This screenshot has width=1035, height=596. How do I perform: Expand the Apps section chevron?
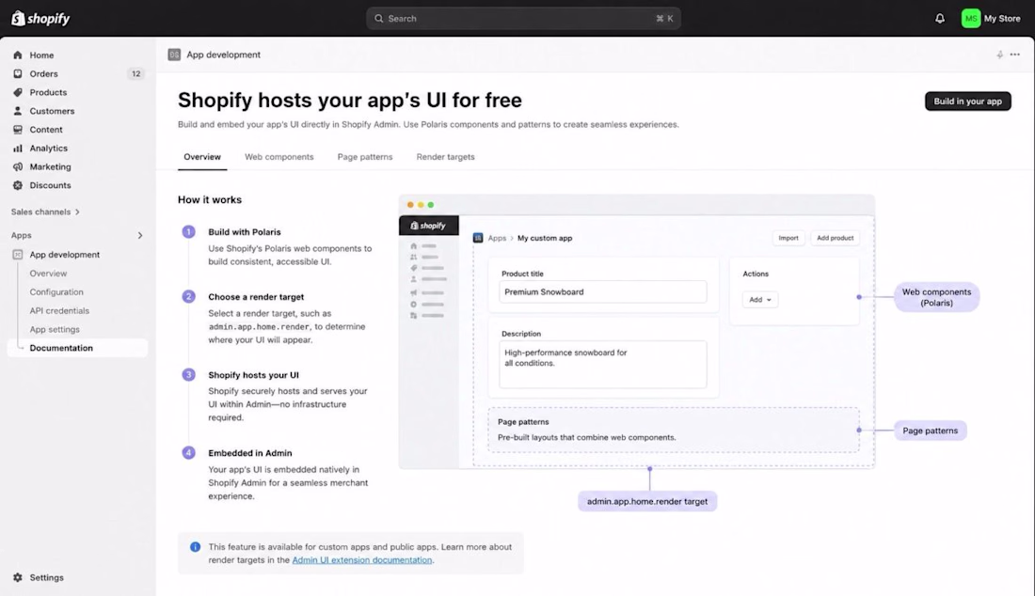[140, 235]
